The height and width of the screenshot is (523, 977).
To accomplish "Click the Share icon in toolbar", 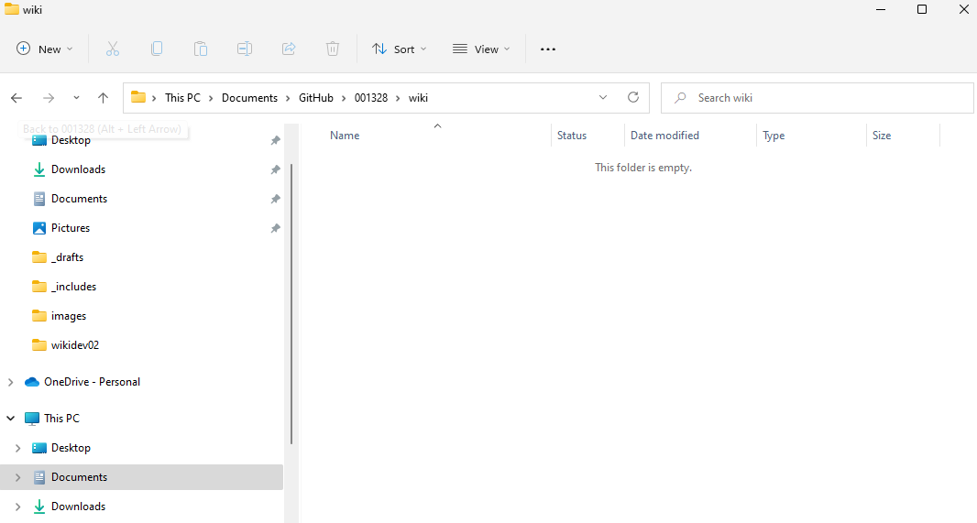I will (289, 49).
